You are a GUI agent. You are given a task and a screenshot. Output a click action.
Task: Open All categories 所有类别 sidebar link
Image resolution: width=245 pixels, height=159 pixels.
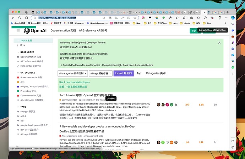[x=32, y=100]
